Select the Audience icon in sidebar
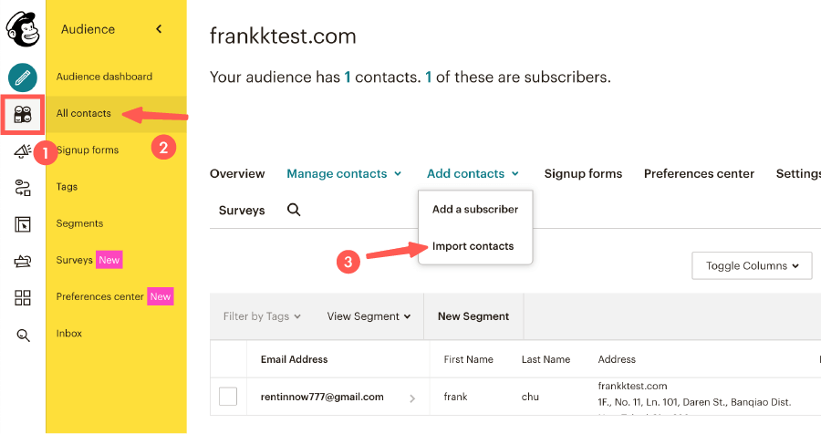This screenshot has width=821, height=434. (x=23, y=115)
